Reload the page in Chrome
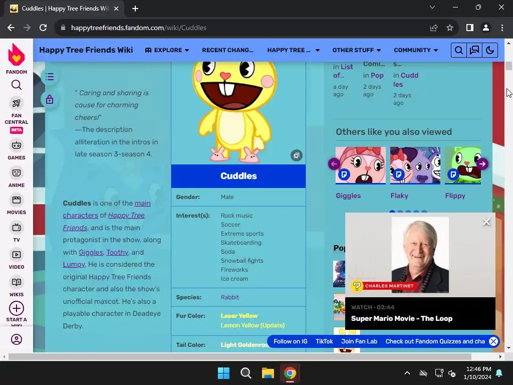513x385 pixels. tap(43, 28)
